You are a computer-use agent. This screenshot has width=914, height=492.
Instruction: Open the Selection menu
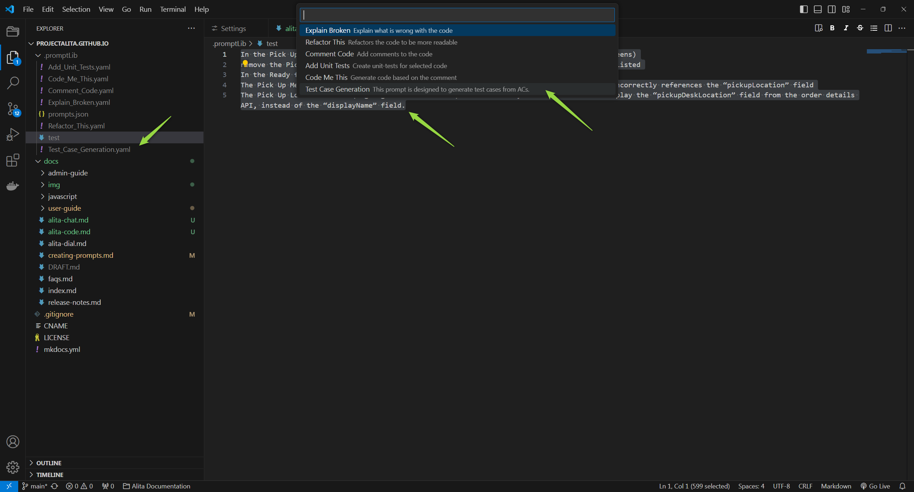[x=76, y=9]
